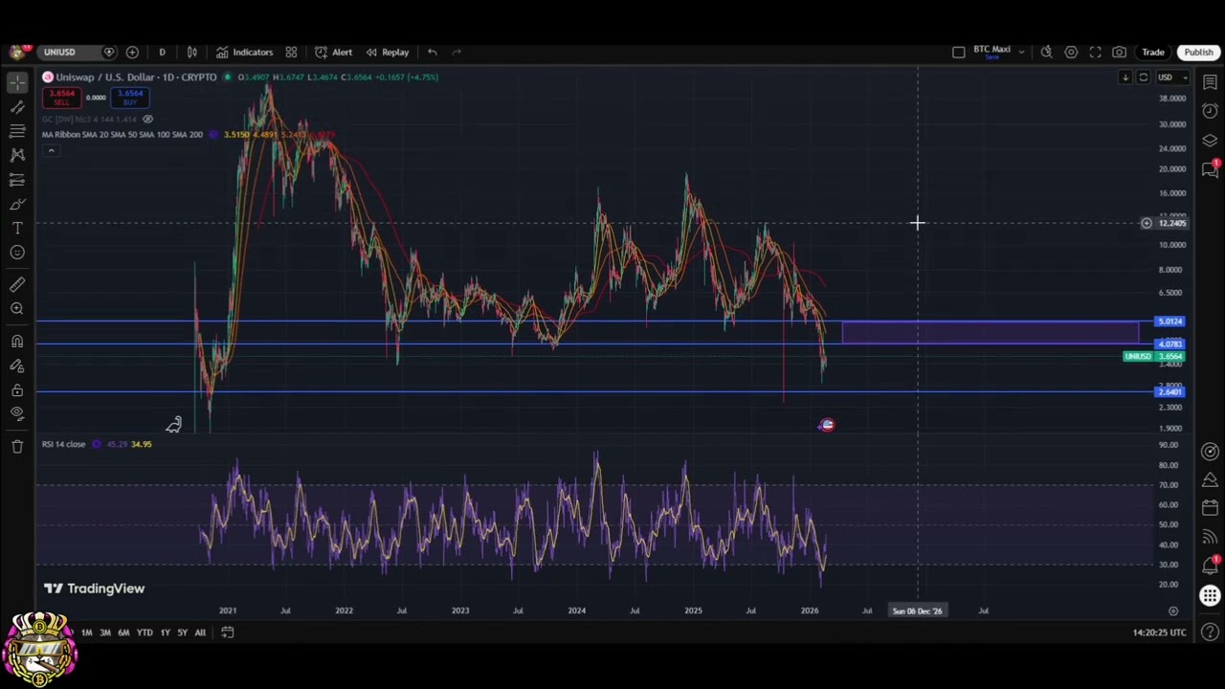The width and height of the screenshot is (1225, 689).
Task: Click the blue BUY 3.6564 button
Action: click(130, 98)
